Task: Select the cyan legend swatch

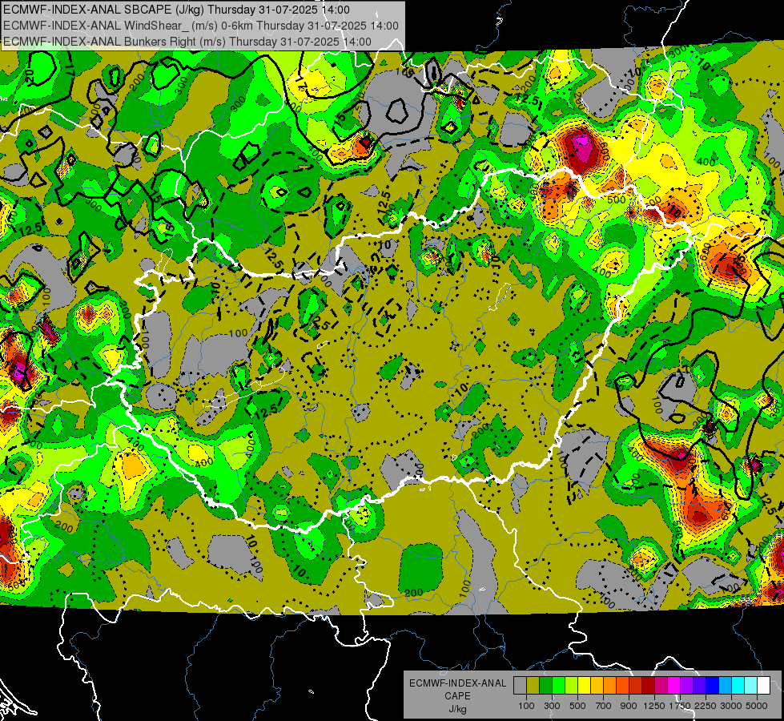Action: coord(738,686)
